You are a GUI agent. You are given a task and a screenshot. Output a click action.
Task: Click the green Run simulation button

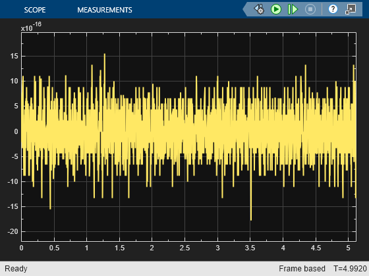point(276,9)
